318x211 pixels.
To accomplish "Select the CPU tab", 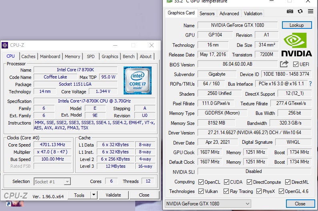I will pos(10,56).
